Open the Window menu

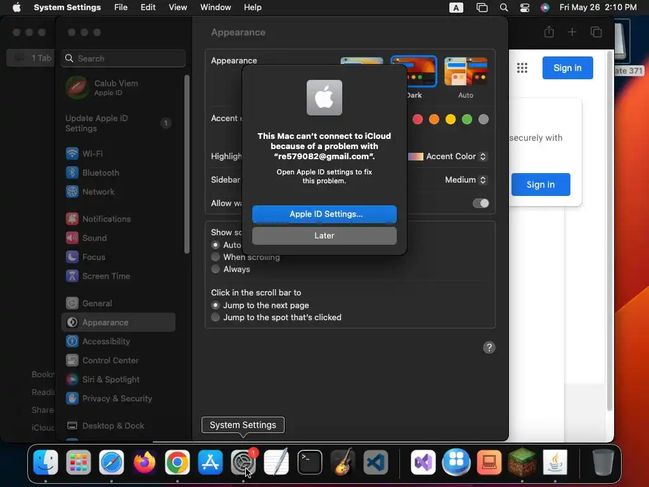(215, 8)
